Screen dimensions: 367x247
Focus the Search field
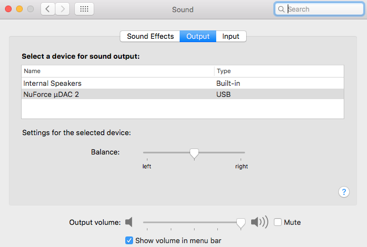pyautogui.click(x=319, y=9)
